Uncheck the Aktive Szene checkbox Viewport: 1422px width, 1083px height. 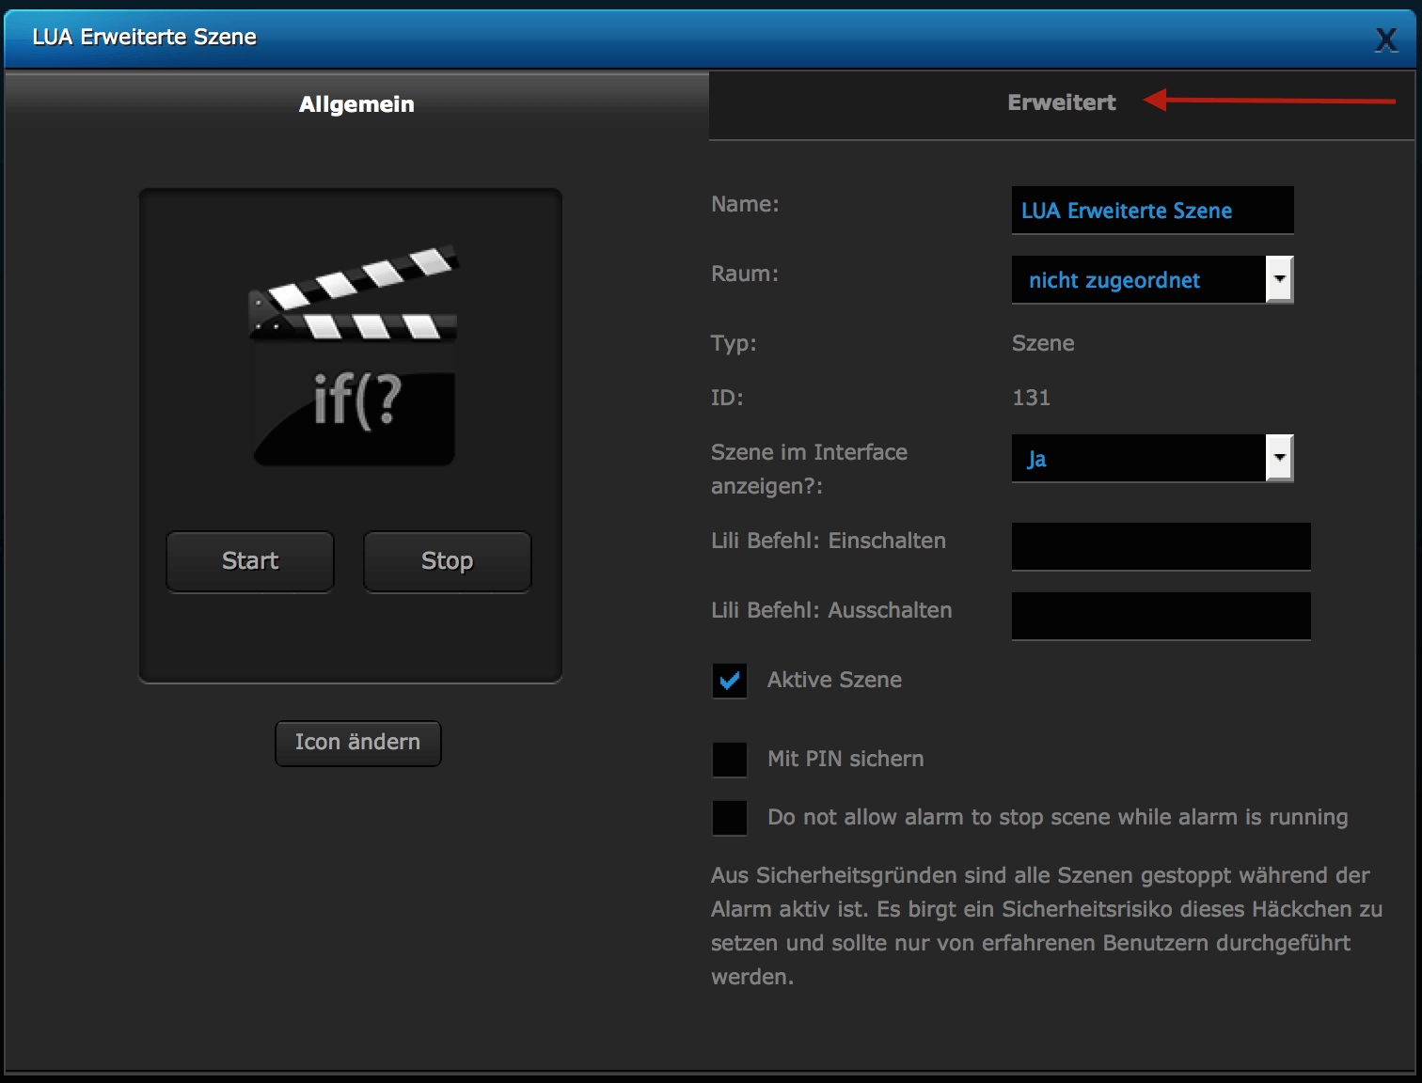pyautogui.click(x=730, y=681)
